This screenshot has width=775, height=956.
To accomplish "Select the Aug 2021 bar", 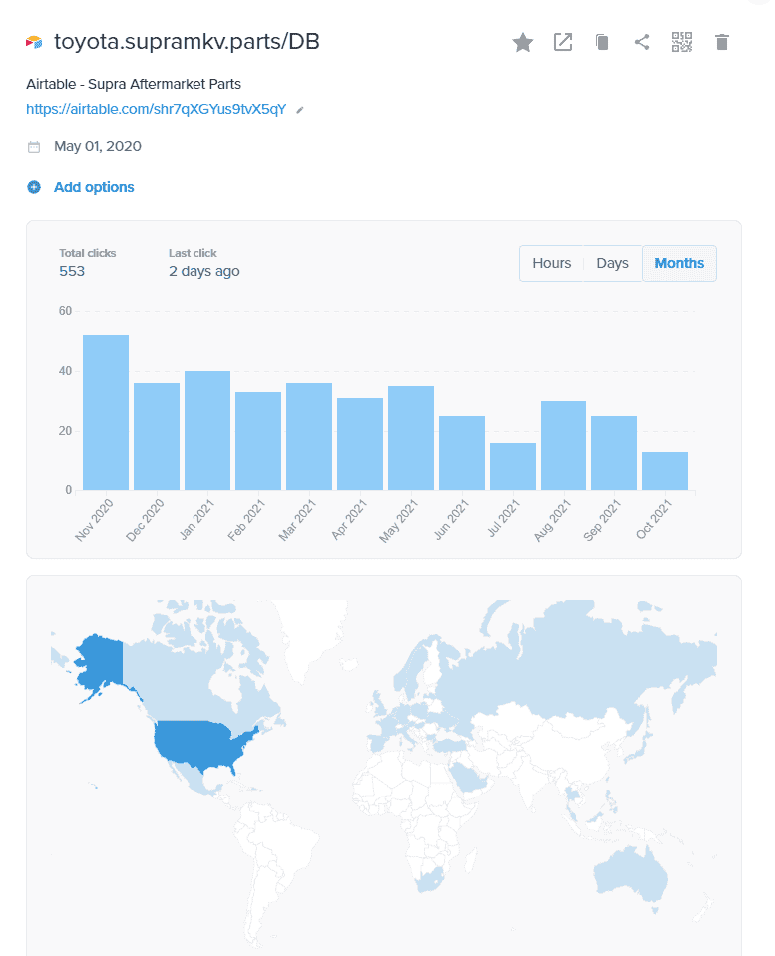I will click(x=564, y=445).
